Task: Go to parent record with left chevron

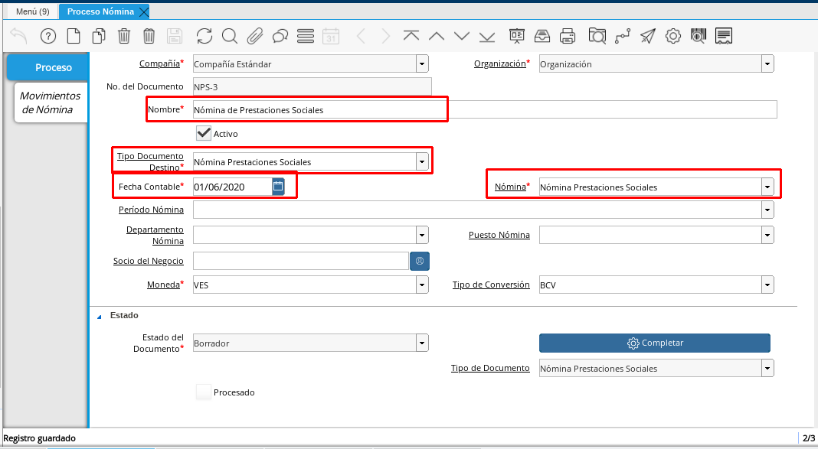Action: click(x=361, y=36)
